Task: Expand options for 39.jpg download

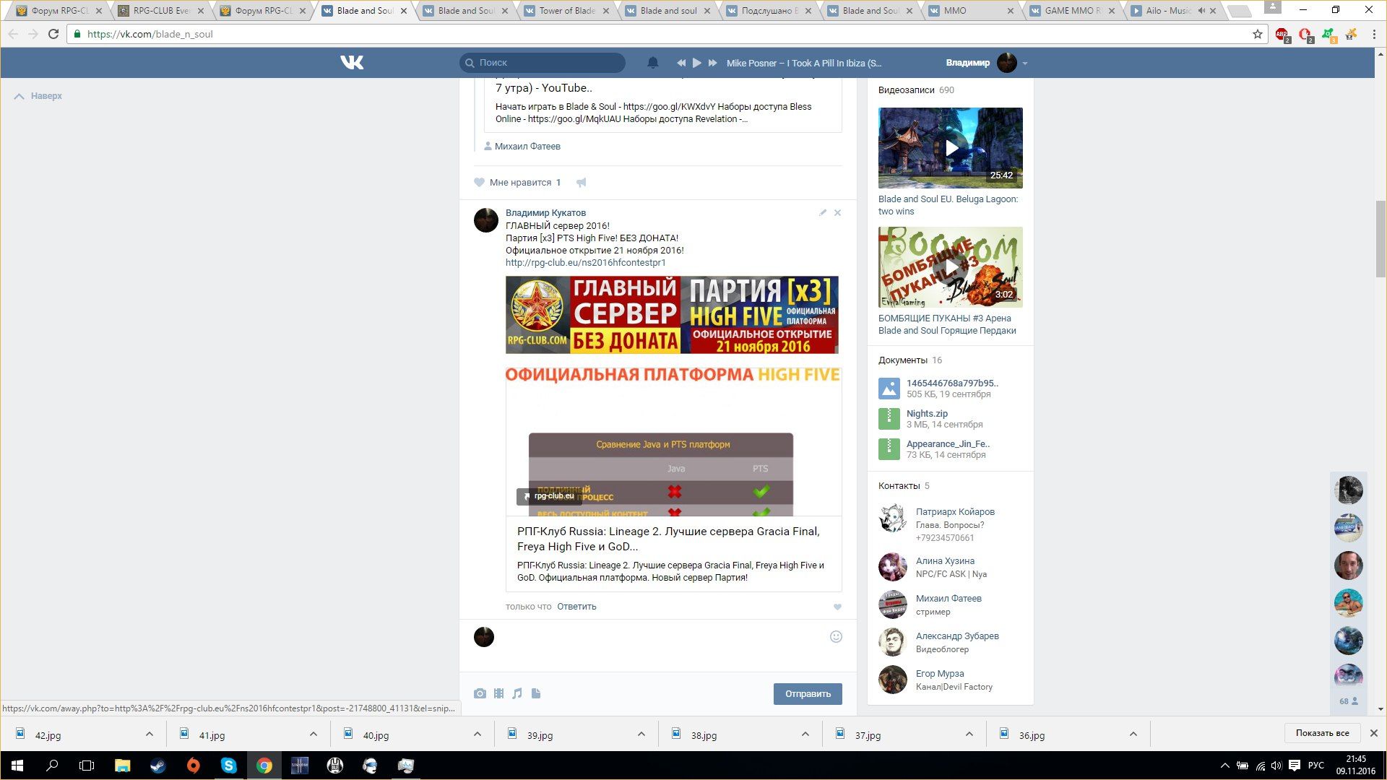Action: click(x=641, y=734)
